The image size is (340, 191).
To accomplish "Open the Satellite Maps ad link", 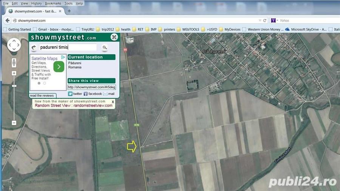I will coord(45,59).
